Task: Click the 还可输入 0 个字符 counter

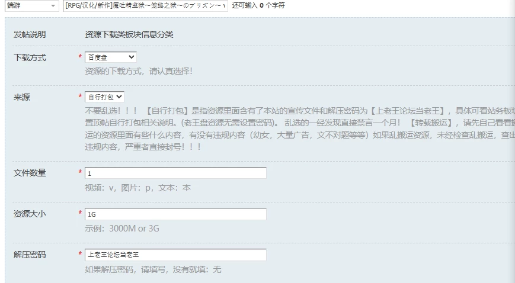Action: pos(258,5)
